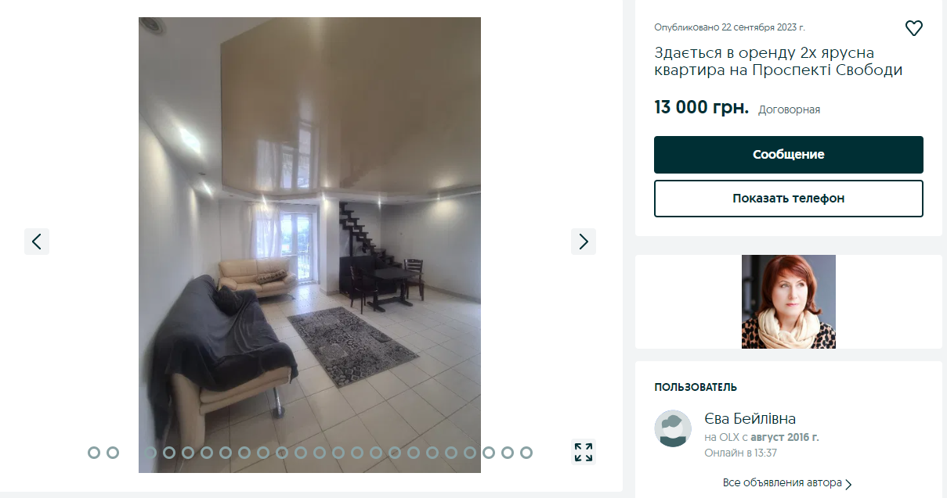Save listing with the heart icon
The height and width of the screenshot is (498, 947).
913,29
